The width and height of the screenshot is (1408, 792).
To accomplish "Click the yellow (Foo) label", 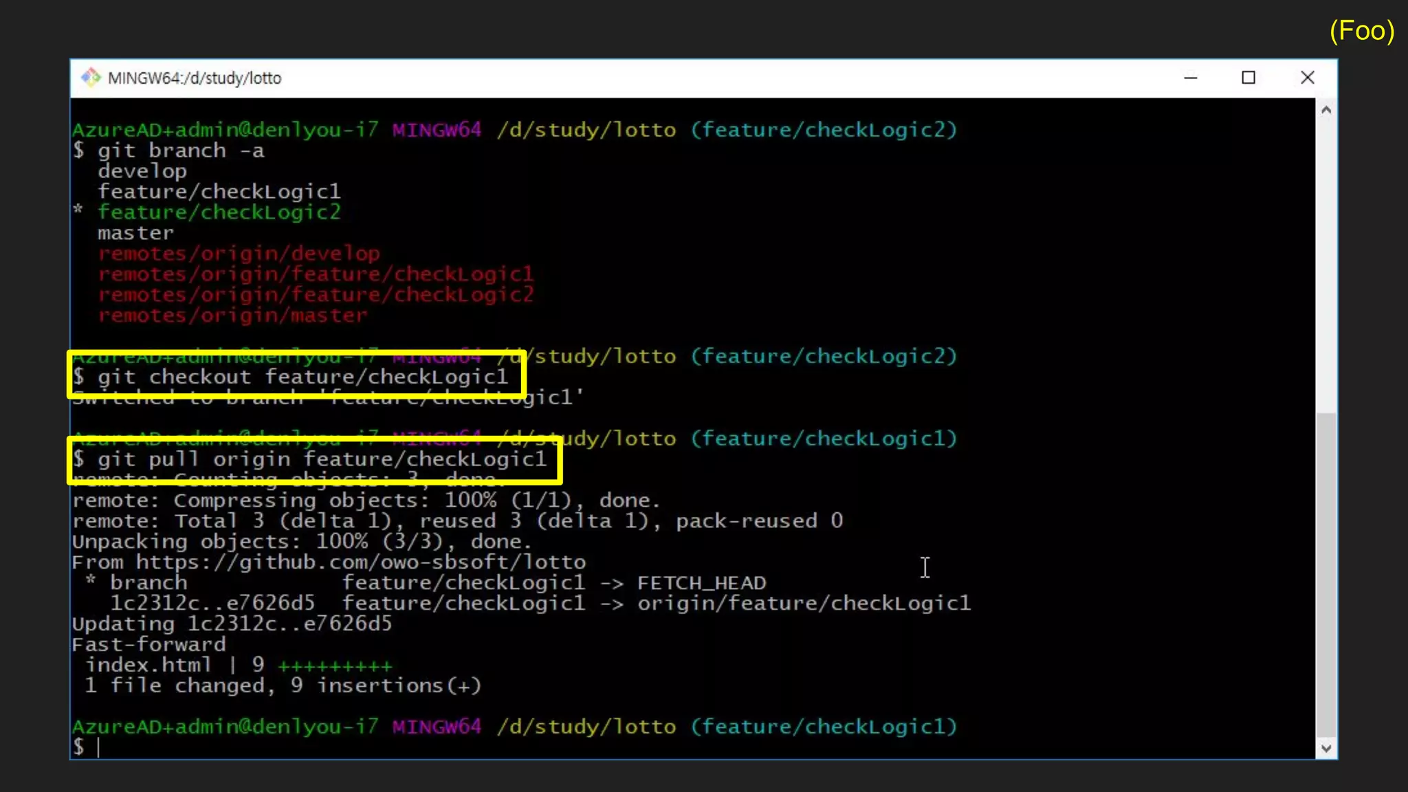I will [x=1361, y=31].
